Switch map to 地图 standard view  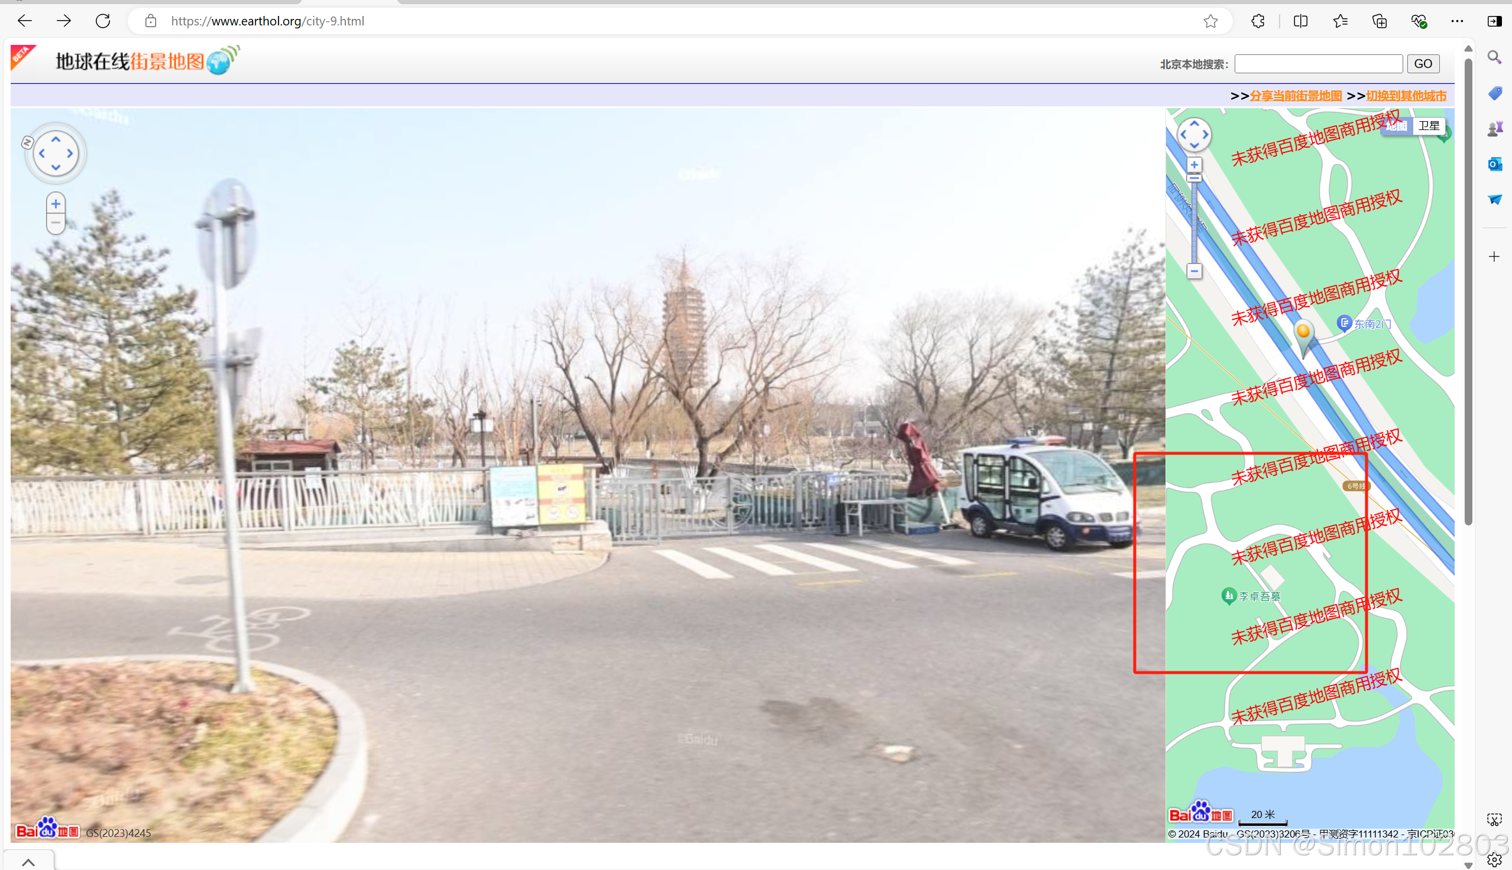click(x=1396, y=125)
